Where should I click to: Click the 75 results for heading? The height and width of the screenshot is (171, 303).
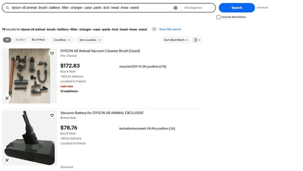[x=74, y=29]
